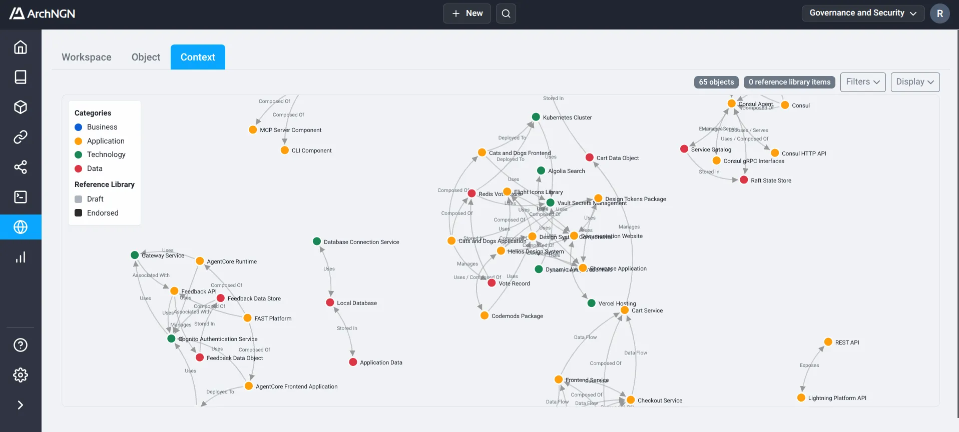Open the share graph icon in sidebar

pos(21,167)
